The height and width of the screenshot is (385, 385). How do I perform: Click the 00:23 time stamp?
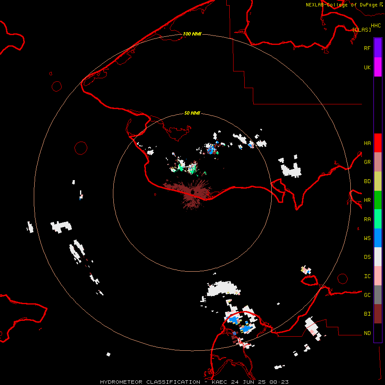click(279, 382)
